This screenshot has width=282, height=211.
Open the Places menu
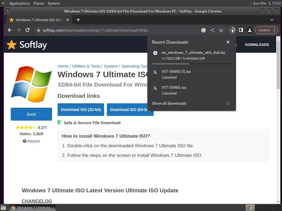pos(39,3)
